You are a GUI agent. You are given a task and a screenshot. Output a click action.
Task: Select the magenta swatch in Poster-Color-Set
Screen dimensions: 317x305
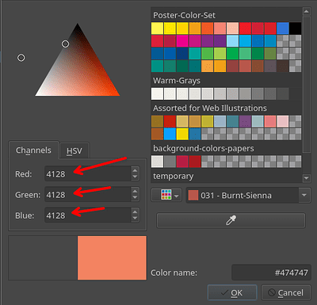pyautogui.click(x=182, y=41)
